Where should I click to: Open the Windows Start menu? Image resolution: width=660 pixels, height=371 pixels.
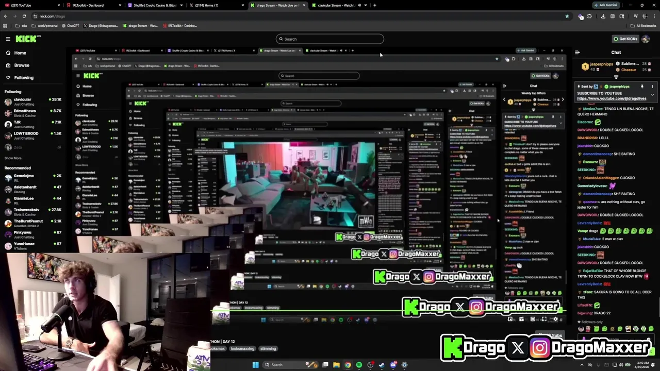pos(255,365)
